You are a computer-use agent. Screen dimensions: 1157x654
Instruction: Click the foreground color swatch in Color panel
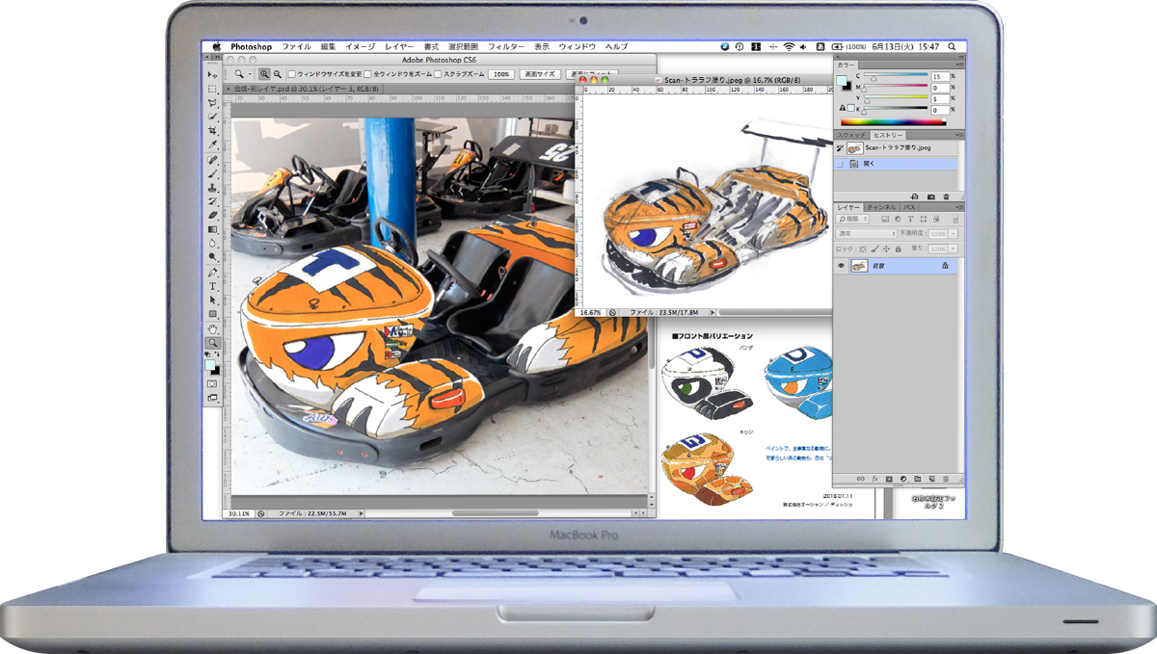coord(842,80)
